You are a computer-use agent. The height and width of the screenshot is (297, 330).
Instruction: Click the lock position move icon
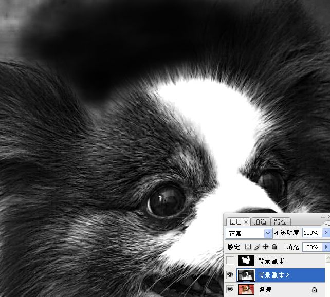(265, 247)
